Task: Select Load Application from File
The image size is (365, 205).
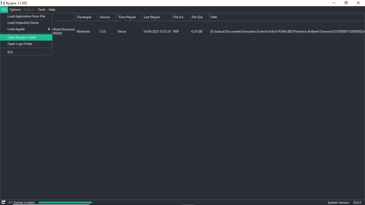Action: (x=26, y=16)
